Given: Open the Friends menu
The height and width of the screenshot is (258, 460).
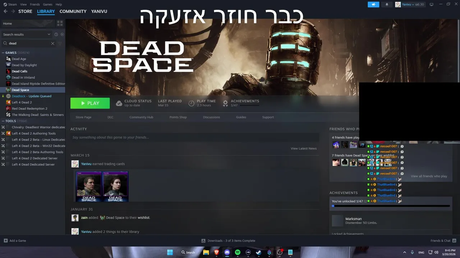Looking at the screenshot, I should click(x=35, y=4).
